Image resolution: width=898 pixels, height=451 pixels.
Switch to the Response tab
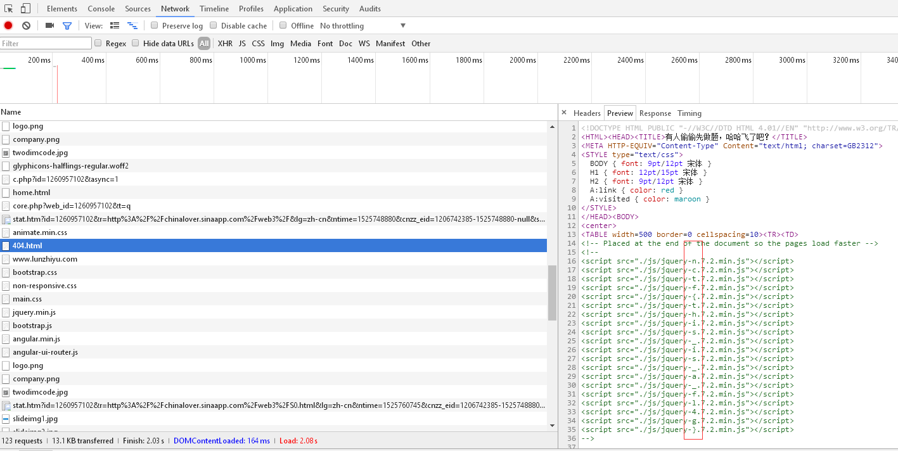pyautogui.click(x=655, y=113)
